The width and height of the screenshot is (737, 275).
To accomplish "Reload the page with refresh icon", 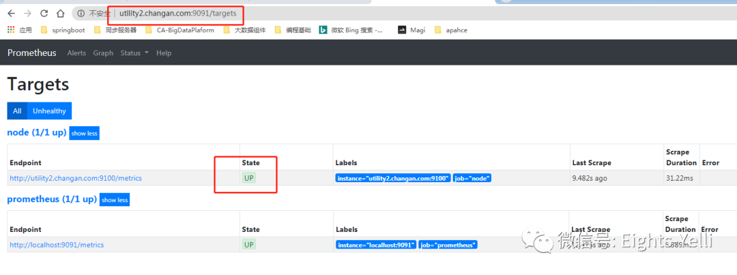I will [x=44, y=14].
